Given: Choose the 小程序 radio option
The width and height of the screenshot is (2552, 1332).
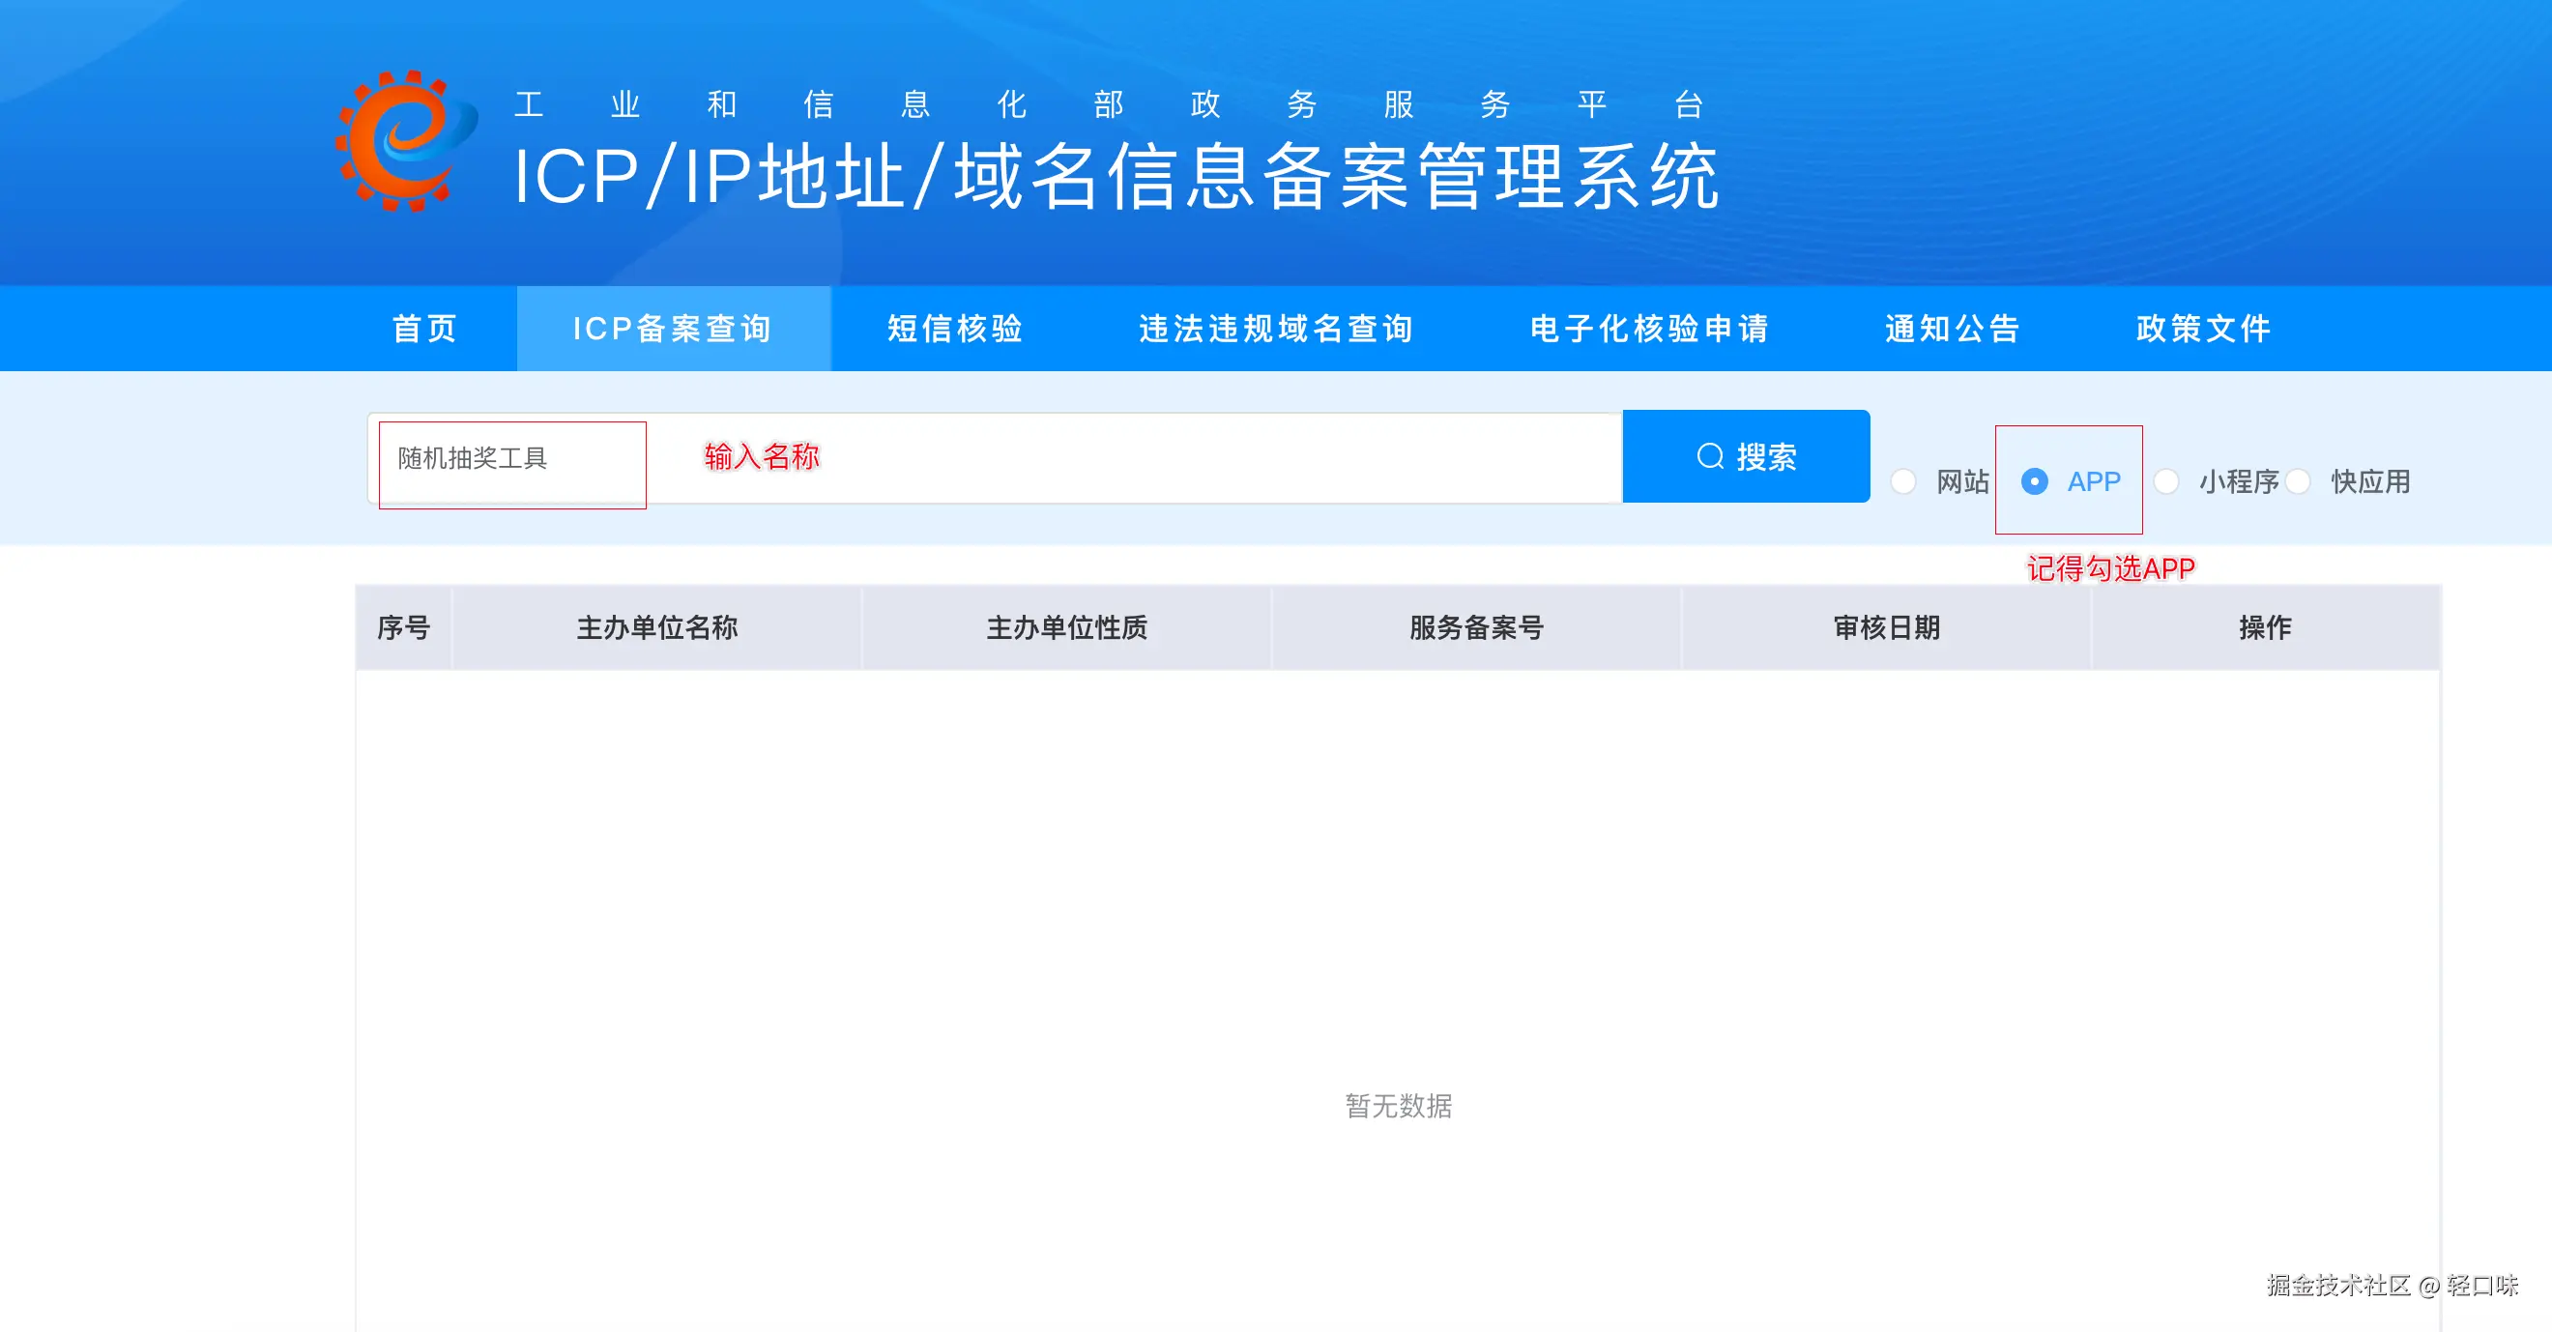Looking at the screenshot, I should (2166, 482).
